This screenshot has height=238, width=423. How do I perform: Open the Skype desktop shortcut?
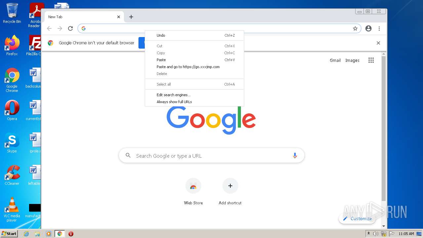click(x=12, y=143)
